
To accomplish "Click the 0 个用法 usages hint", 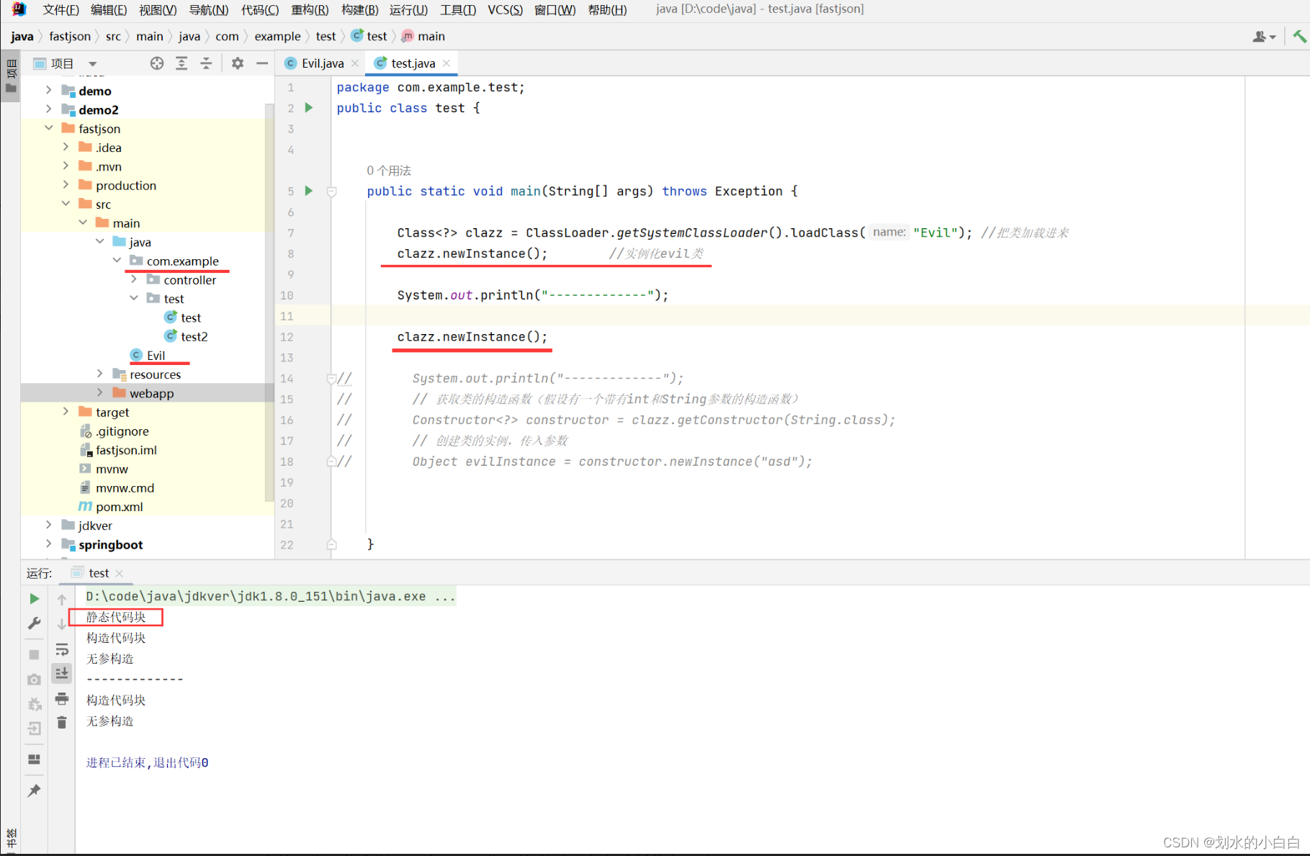I will 388,171.
